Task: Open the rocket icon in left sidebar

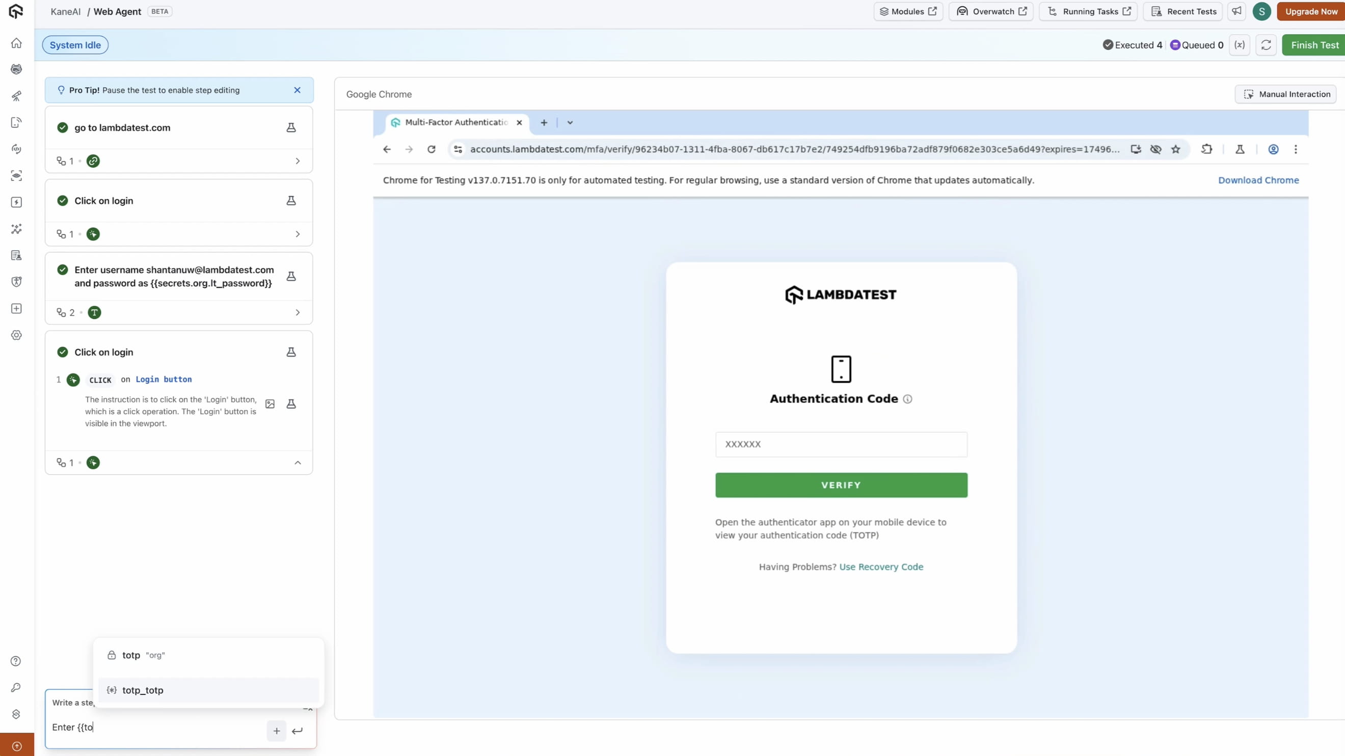Action: pyautogui.click(x=16, y=96)
